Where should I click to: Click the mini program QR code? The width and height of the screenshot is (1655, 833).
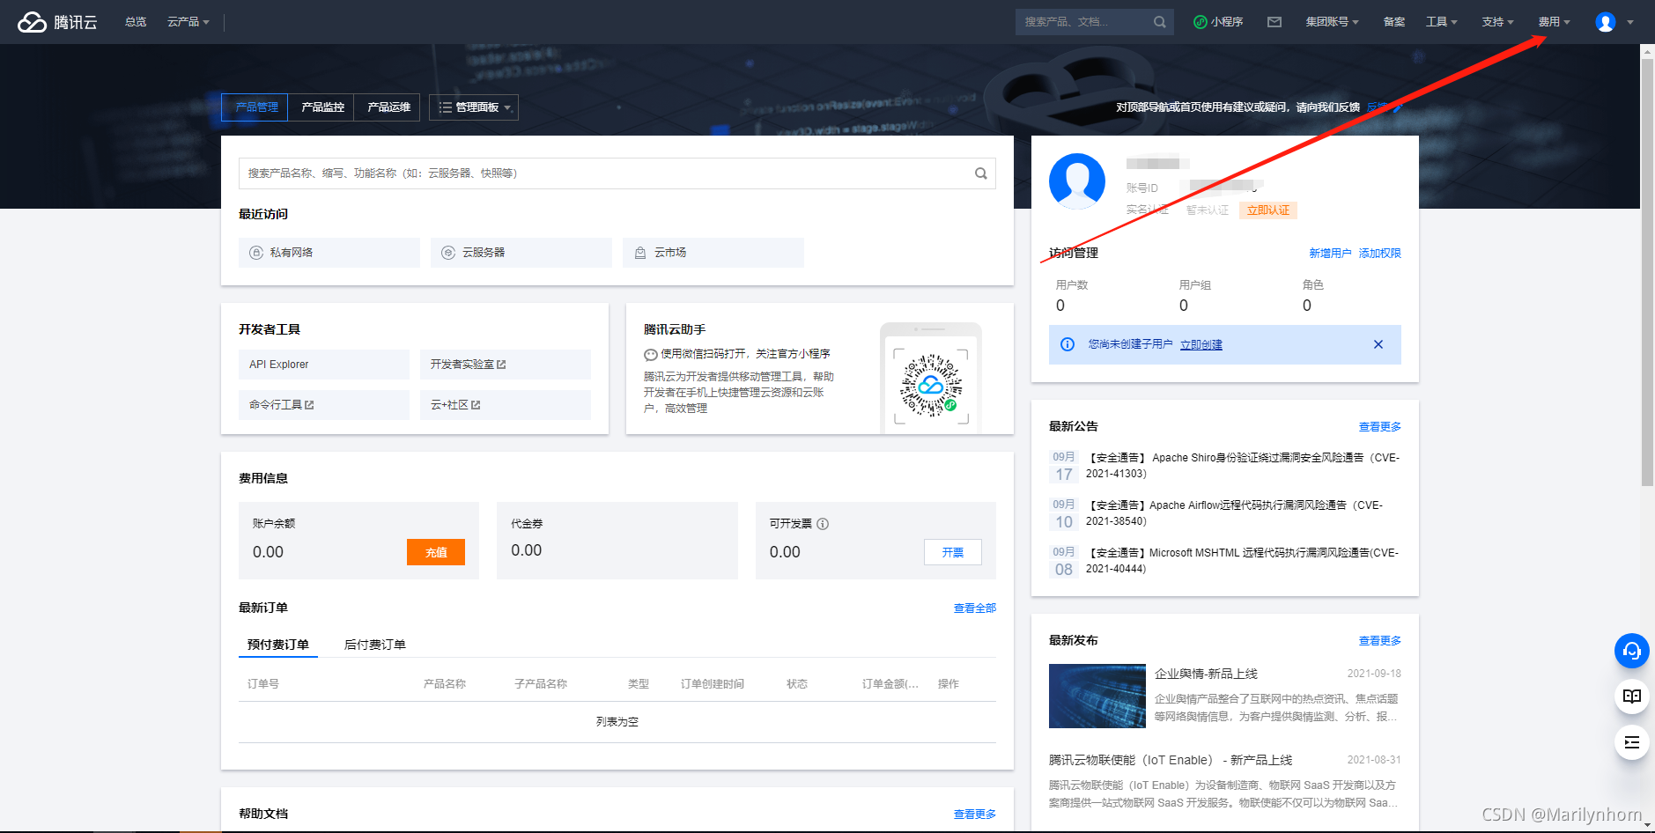(931, 385)
